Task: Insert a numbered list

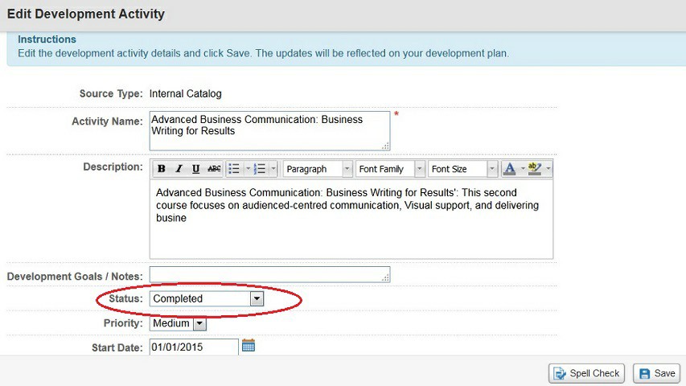Action: click(260, 169)
